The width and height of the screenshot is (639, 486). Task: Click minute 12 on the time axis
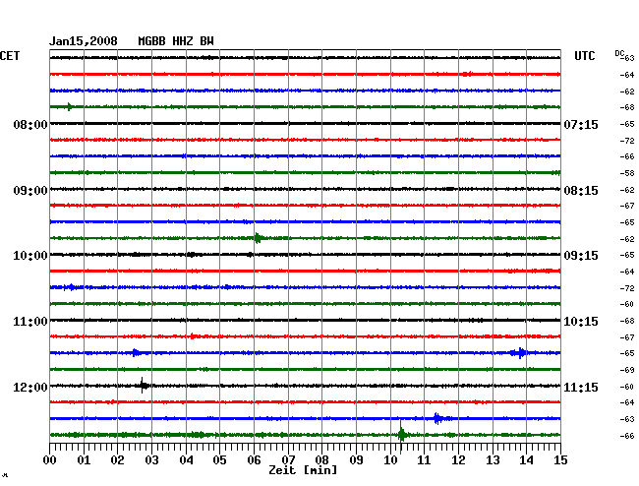click(458, 459)
